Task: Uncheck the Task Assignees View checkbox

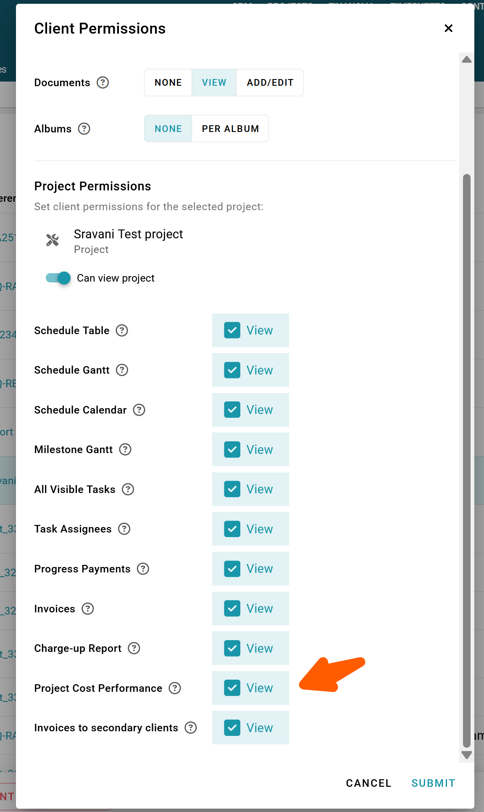Action: (x=232, y=529)
